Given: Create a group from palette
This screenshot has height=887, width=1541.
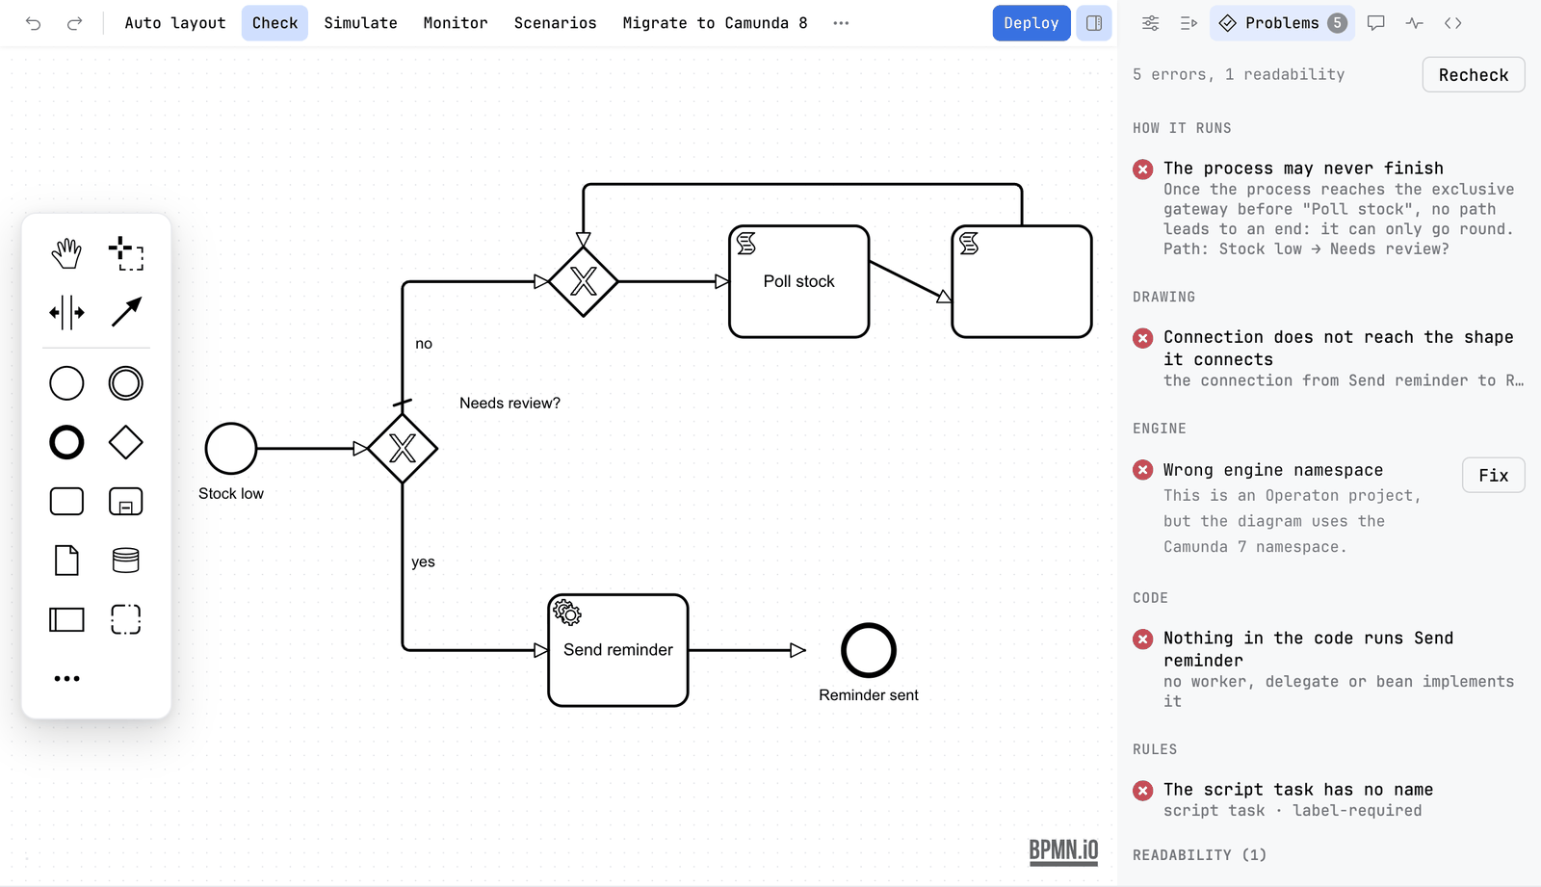Looking at the screenshot, I should click(126, 619).
